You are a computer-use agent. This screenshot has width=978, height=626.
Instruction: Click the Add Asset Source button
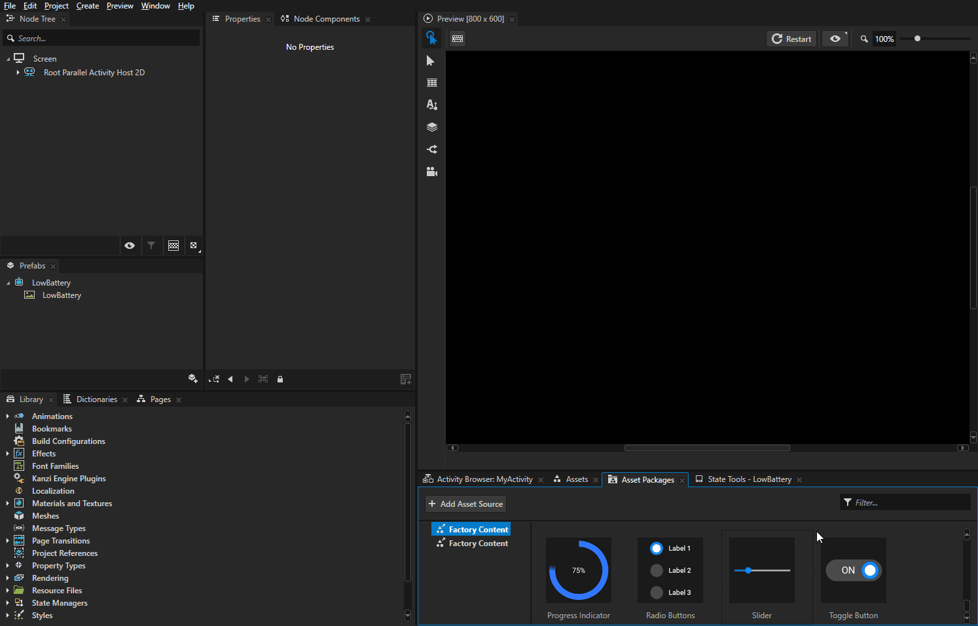[x=465, y=504]
